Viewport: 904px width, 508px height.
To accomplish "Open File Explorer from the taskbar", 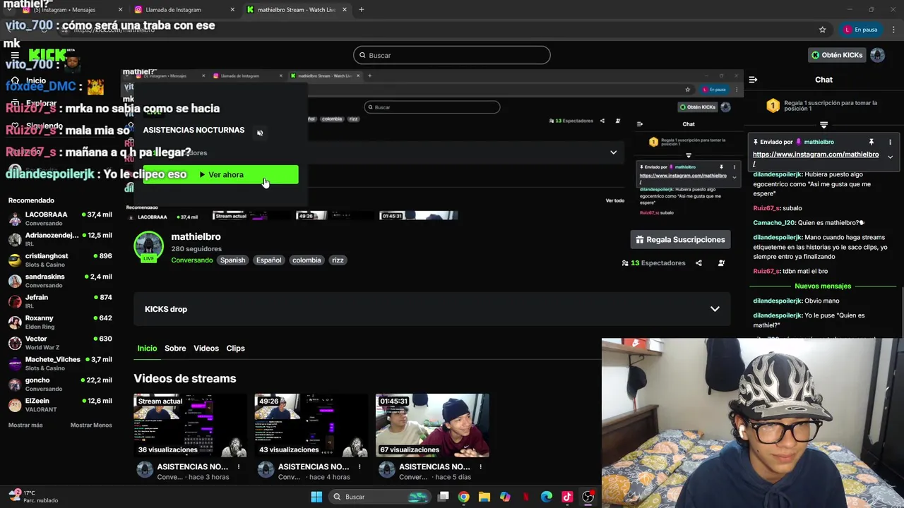I will 484,497.
